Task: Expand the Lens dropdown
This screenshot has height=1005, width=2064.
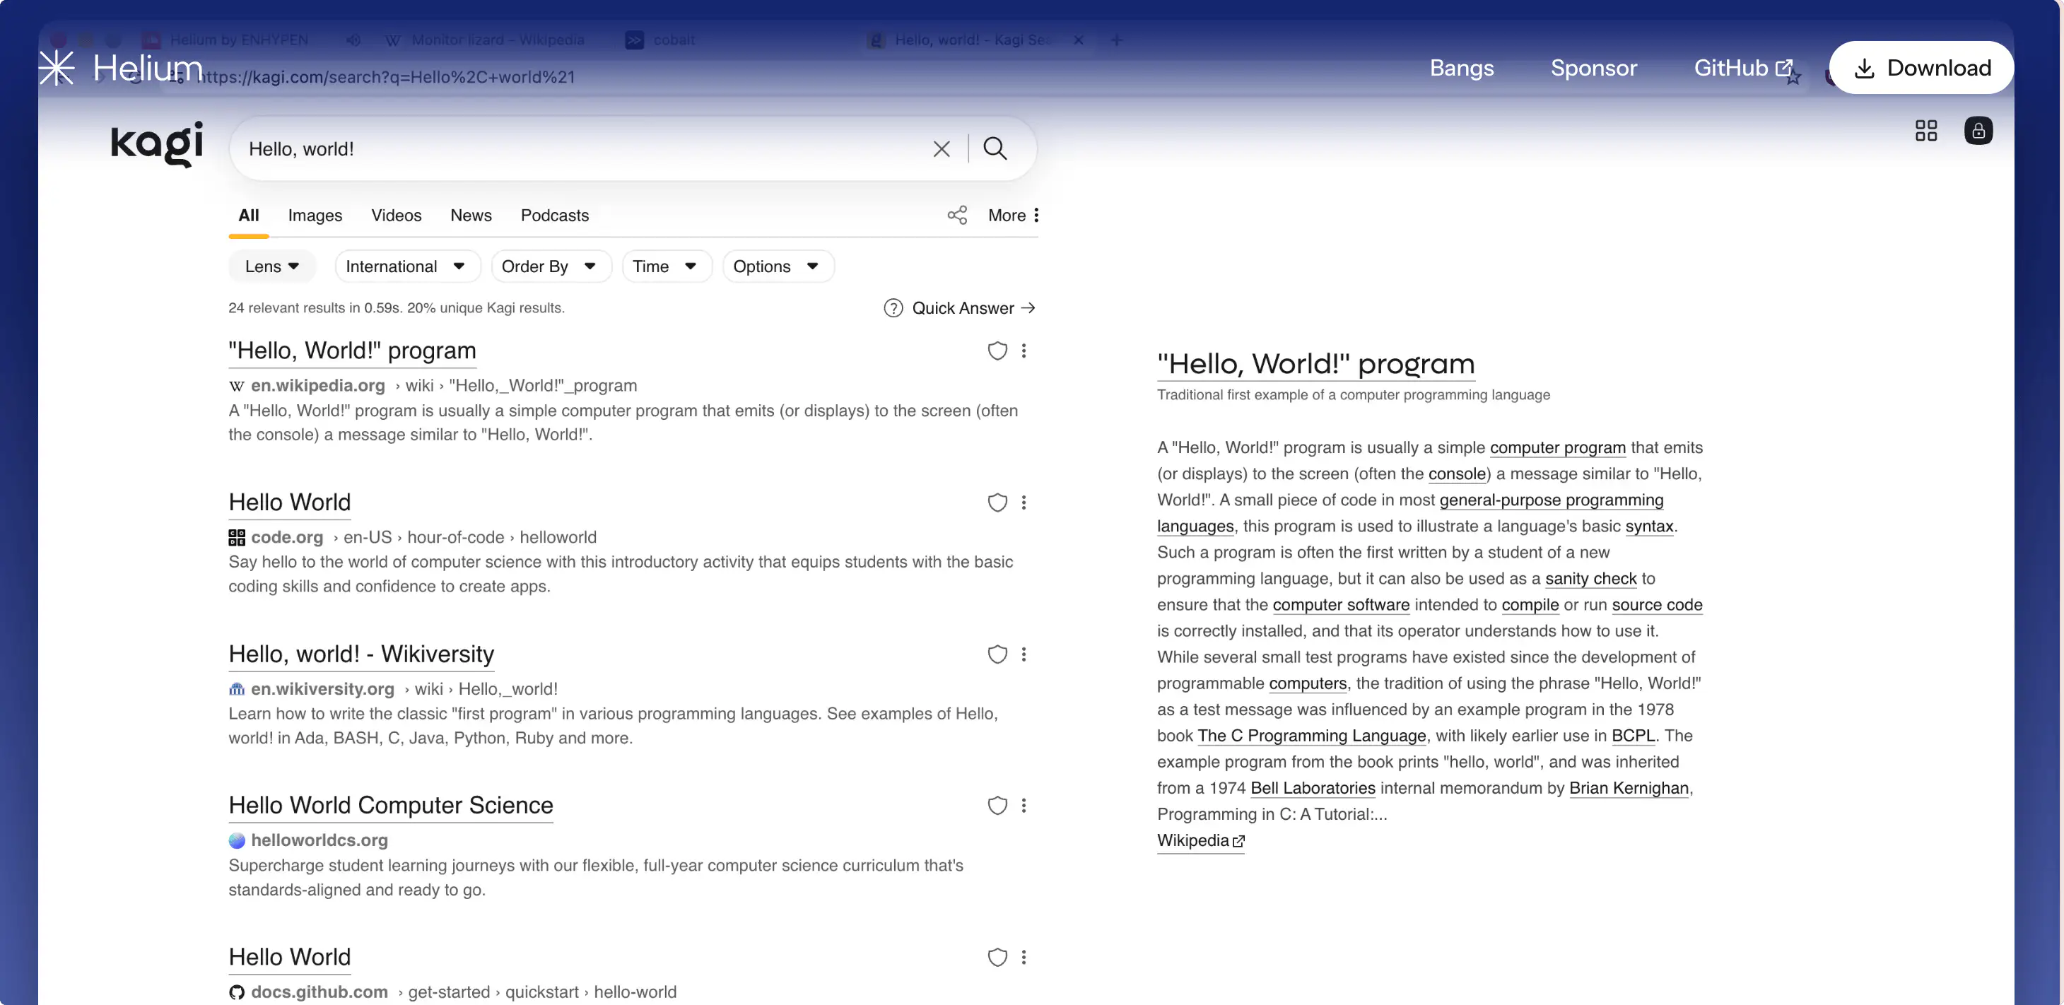Action: (271, 266)
